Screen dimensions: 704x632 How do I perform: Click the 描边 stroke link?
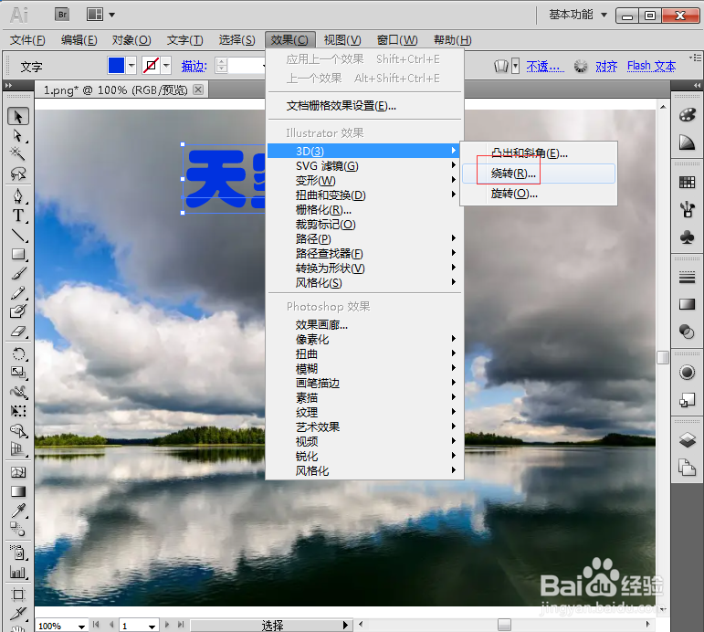[194, 66]
